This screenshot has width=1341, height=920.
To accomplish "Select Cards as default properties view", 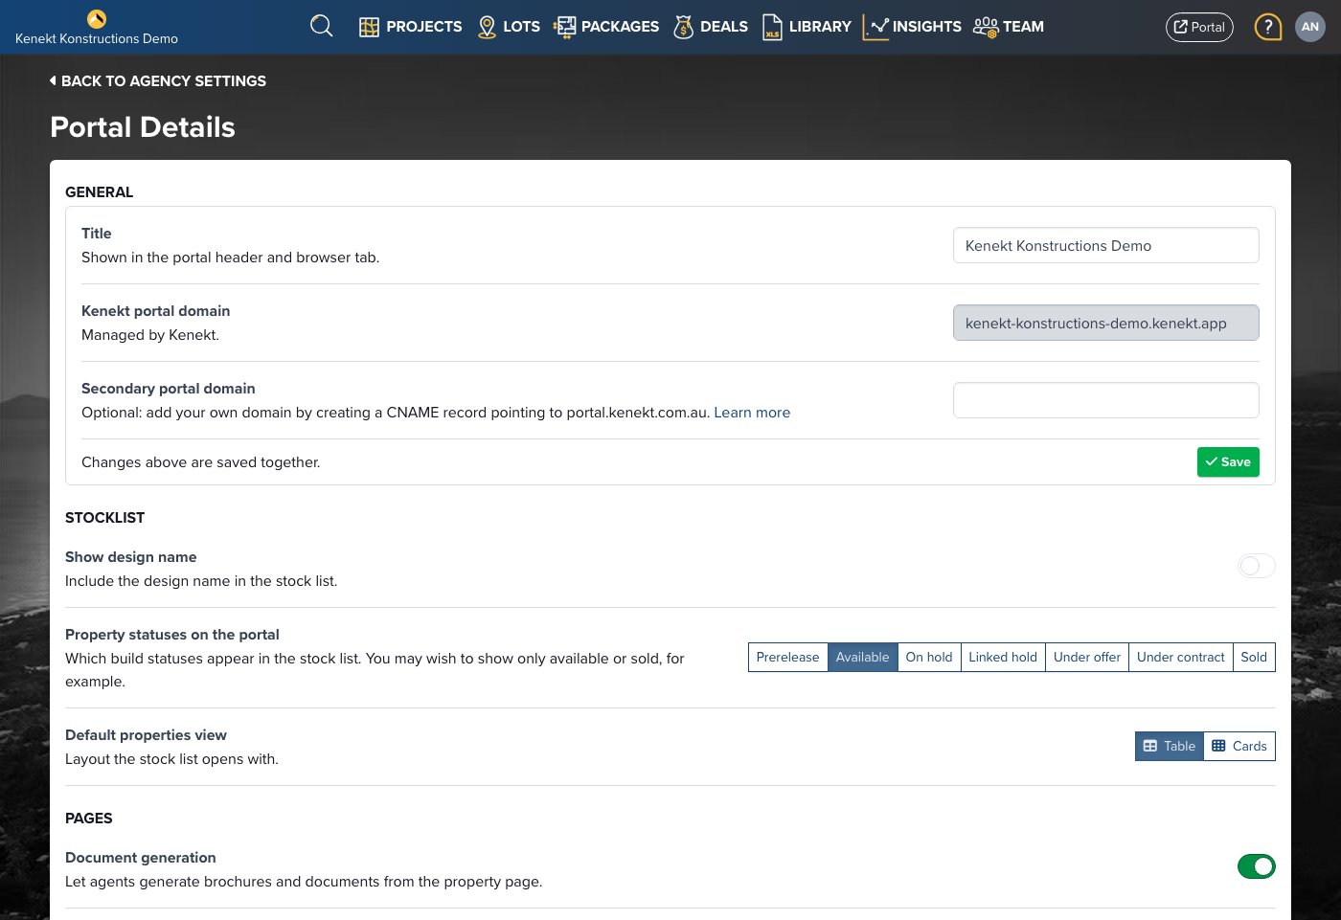I will [x=1239, y=746].
